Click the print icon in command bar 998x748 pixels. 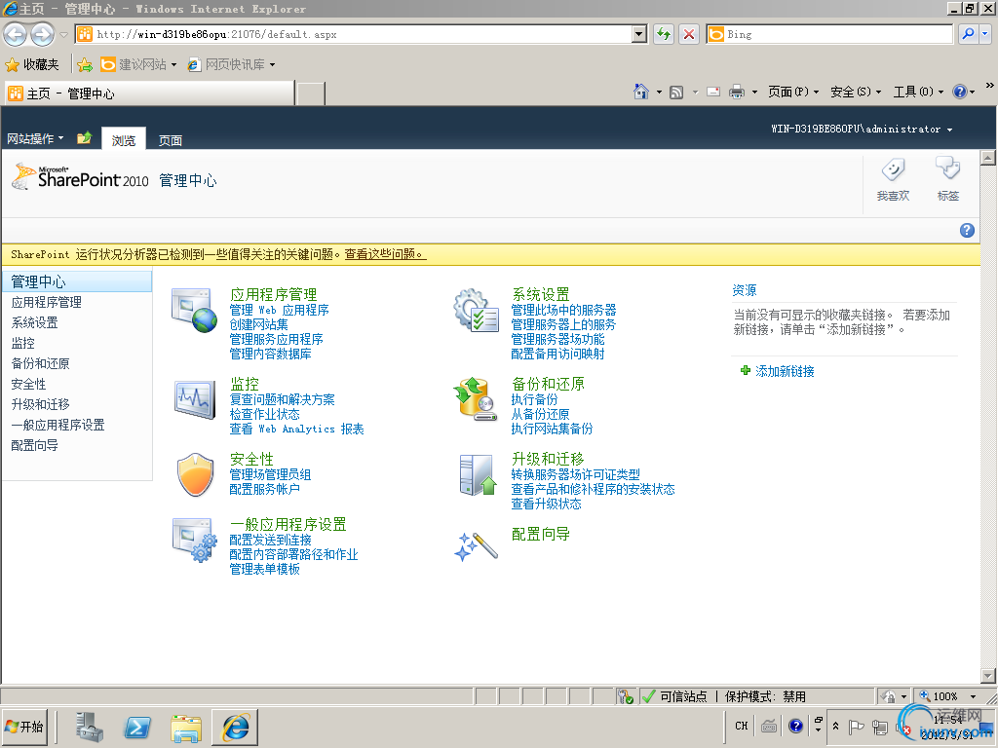click(x=737, y=93)
